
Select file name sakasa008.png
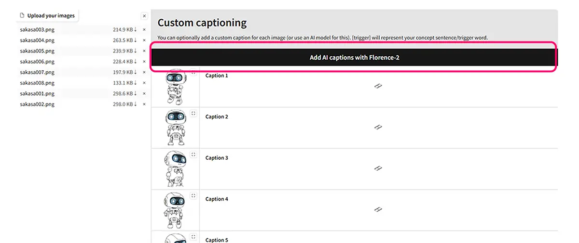coord(37,83)
